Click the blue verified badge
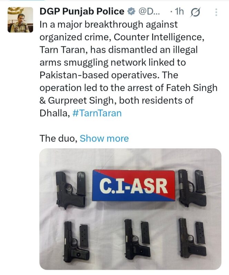The height and width of the screenshot is (275, 229). point(131,12)
